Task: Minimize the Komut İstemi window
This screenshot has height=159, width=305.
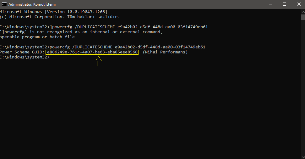Action: [270, 4]
